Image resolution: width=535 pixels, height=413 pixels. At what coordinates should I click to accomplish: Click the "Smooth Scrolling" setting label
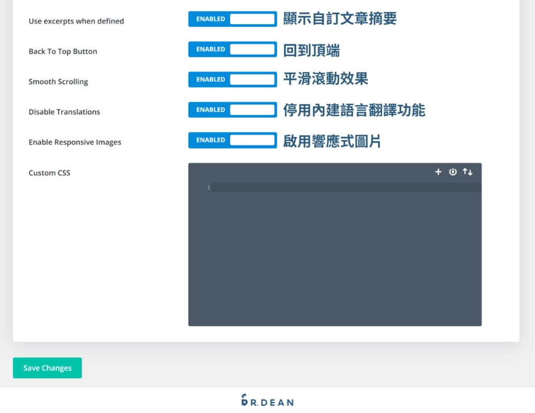tap(58, 81)
